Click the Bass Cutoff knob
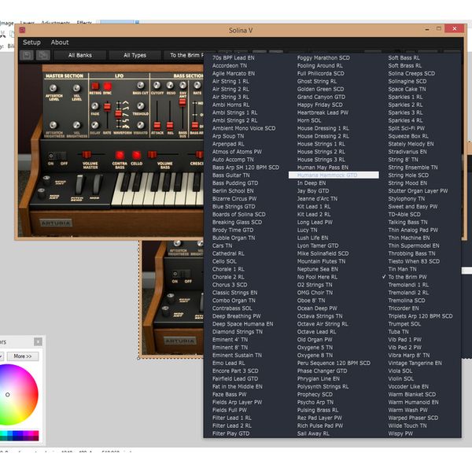The width and height of the screenshot is (472, 472). tap(157, 85)
